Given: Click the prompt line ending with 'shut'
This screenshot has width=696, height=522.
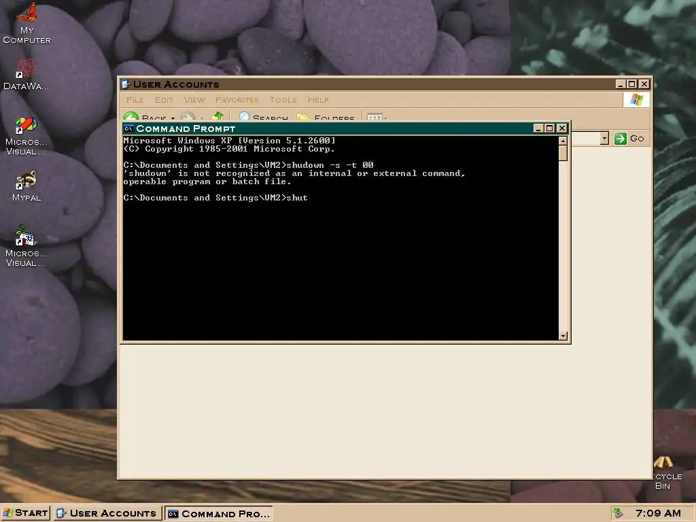Looking at the screenshot, I should click(215, 198).
